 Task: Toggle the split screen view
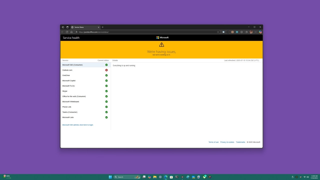[x=67, y=27]
